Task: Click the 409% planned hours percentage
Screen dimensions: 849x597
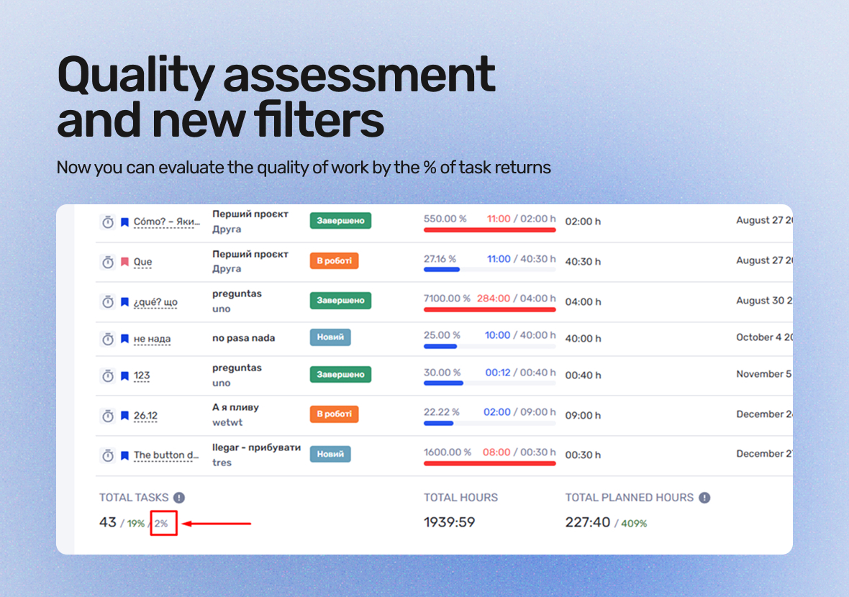Action: [634, 524]
